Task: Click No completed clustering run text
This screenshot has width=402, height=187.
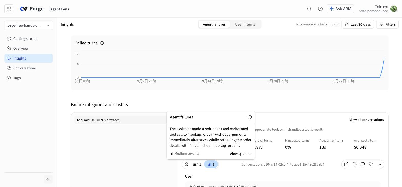Action: tap(318, 24)
